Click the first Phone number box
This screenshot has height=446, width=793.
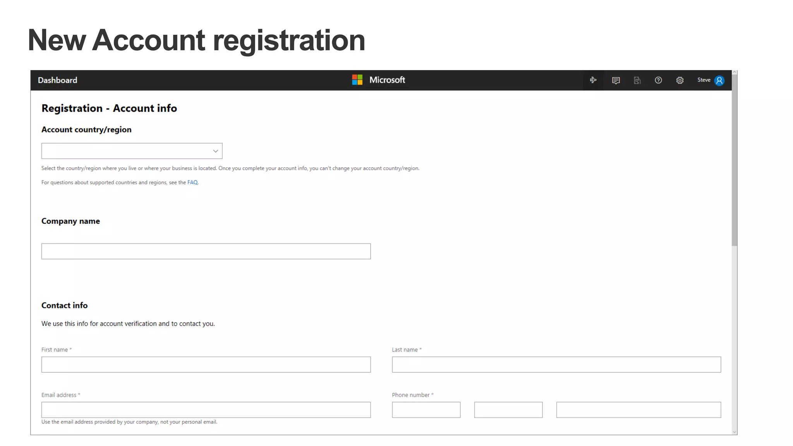[x=426, y=410]
